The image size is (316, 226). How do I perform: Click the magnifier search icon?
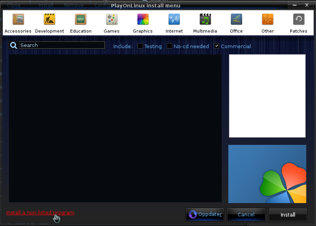tap(14, 45)
